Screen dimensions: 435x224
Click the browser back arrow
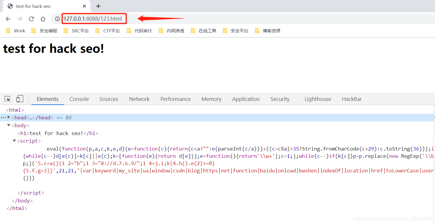(8, 19)
